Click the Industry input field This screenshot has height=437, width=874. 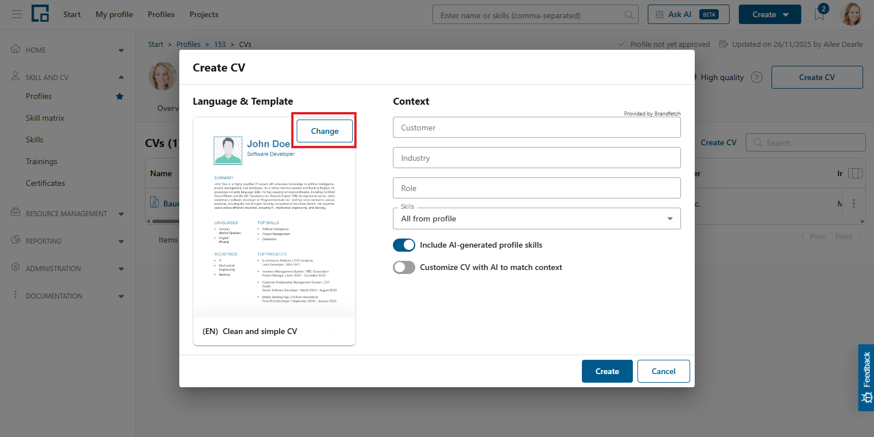[537, 158]
